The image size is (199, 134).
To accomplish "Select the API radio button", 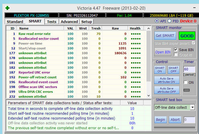I will [x=157, y=21].
